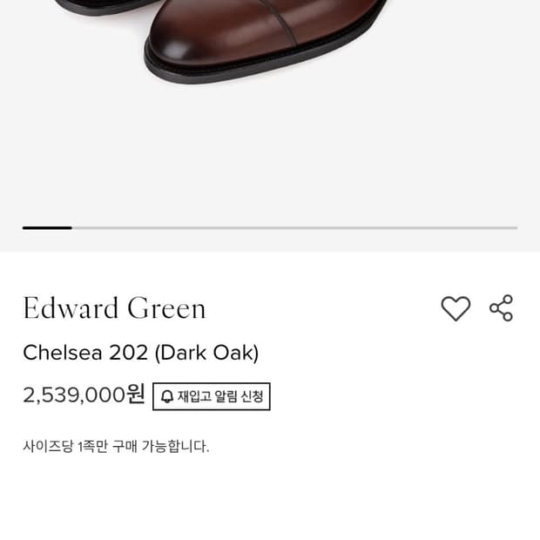Tap the black shoe behind the brown one

click(x=107, y=7)
